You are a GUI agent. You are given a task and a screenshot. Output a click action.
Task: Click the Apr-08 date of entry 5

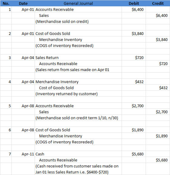23,106
